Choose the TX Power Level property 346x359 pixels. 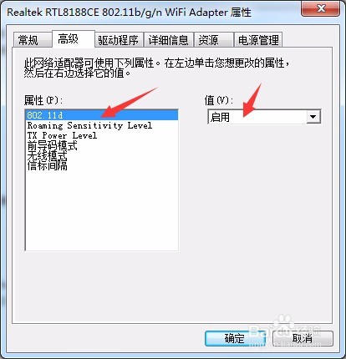point(102,135)
